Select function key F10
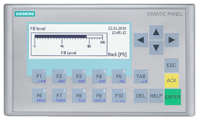 [x=119, y=96]
